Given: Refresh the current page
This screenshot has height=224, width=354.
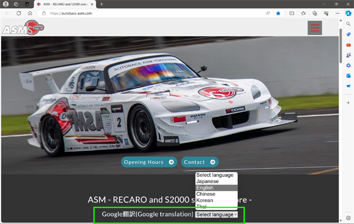Looking at the screenshot, I should [x=19, y=14].
